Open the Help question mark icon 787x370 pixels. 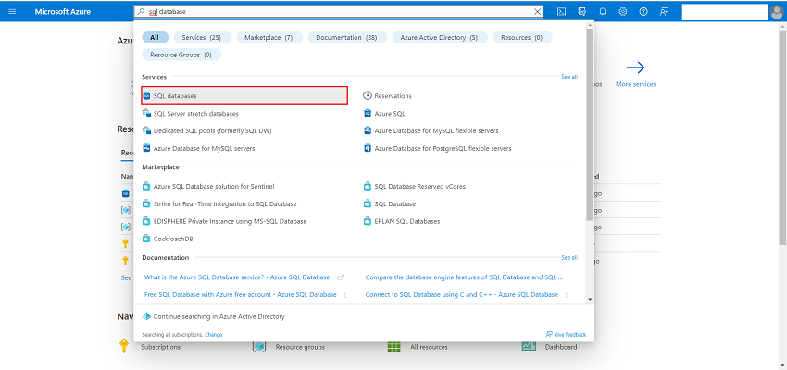pos(643,11)
